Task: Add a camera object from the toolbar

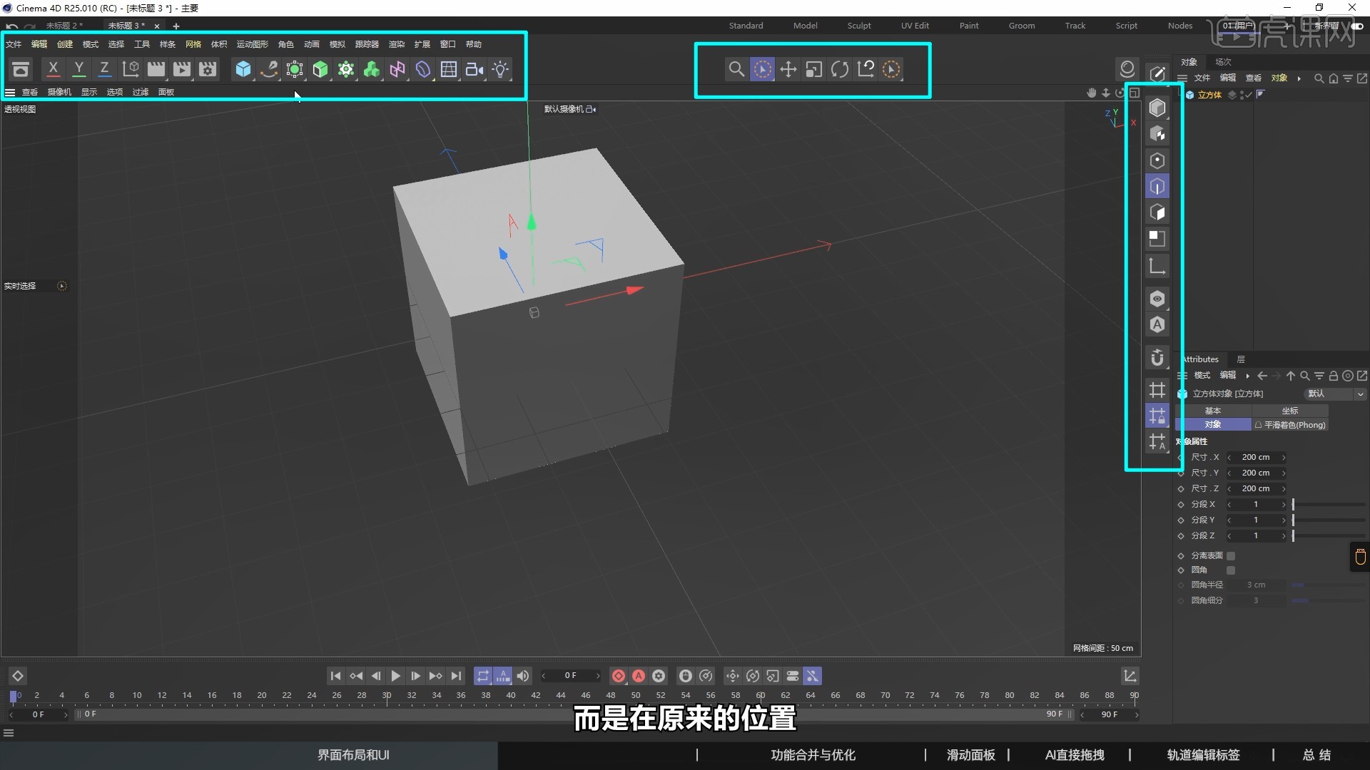Action: click(x=474, y=69)
